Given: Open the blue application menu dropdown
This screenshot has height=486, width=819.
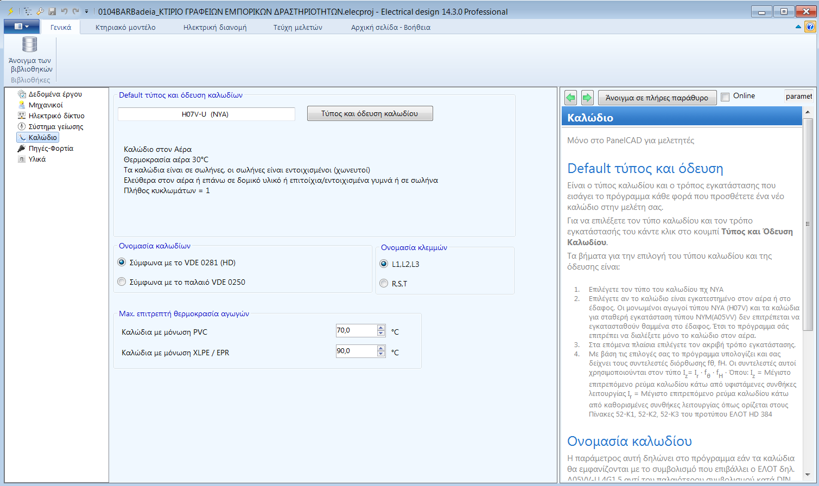Looking at the screenshot, I should click(21, 27).
